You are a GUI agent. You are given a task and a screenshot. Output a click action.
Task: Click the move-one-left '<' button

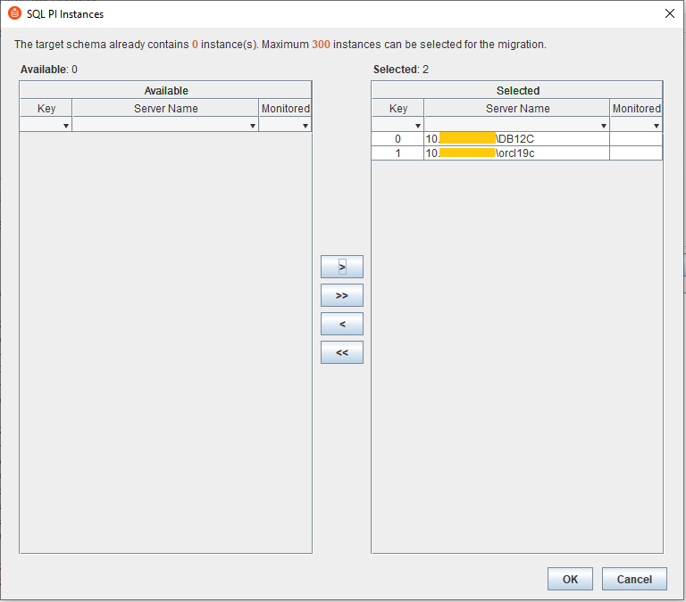point(342,324)
